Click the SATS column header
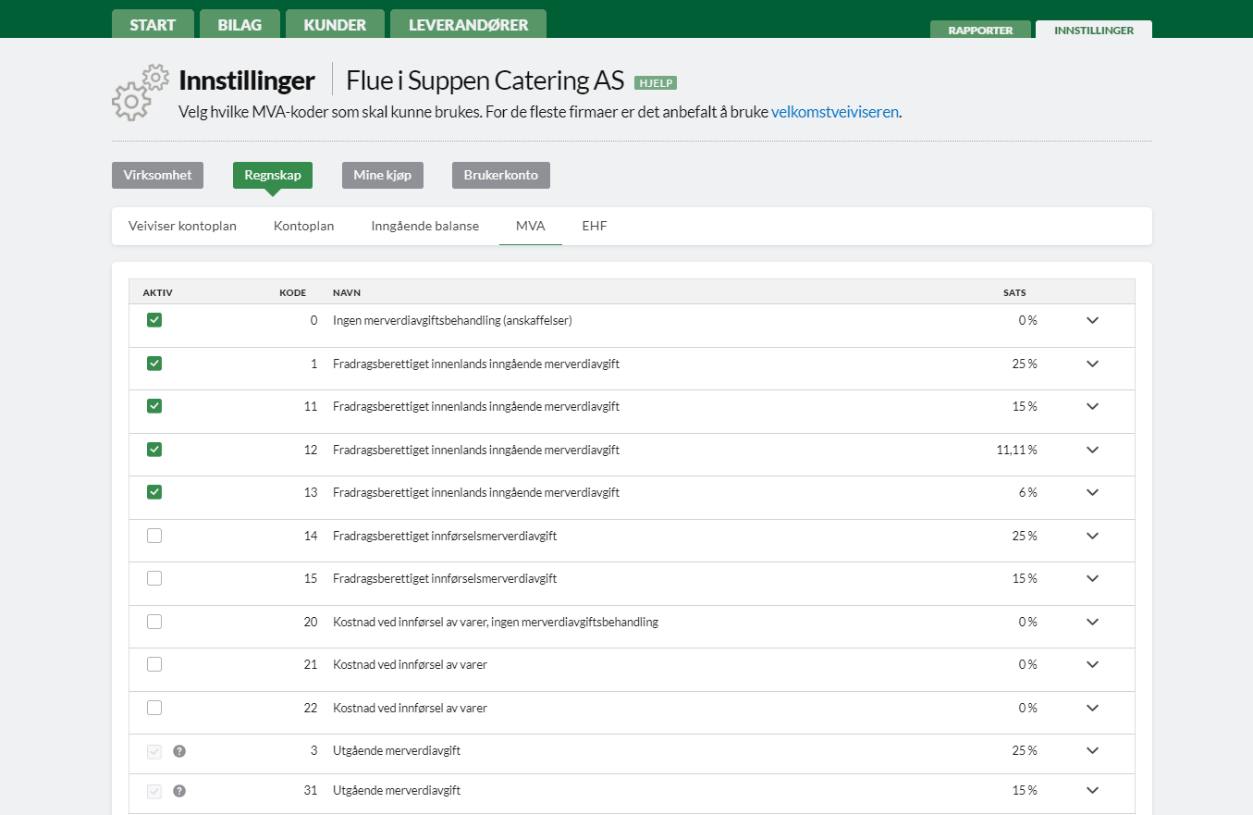The image size is (1253, 815). pyautogui.click(x=1014, y=292)
